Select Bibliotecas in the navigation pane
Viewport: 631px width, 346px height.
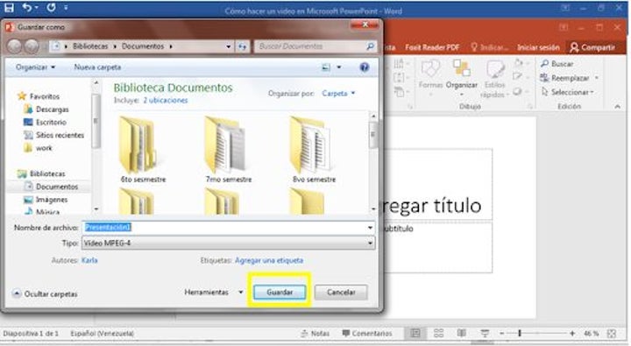click(x=41, y=173)
